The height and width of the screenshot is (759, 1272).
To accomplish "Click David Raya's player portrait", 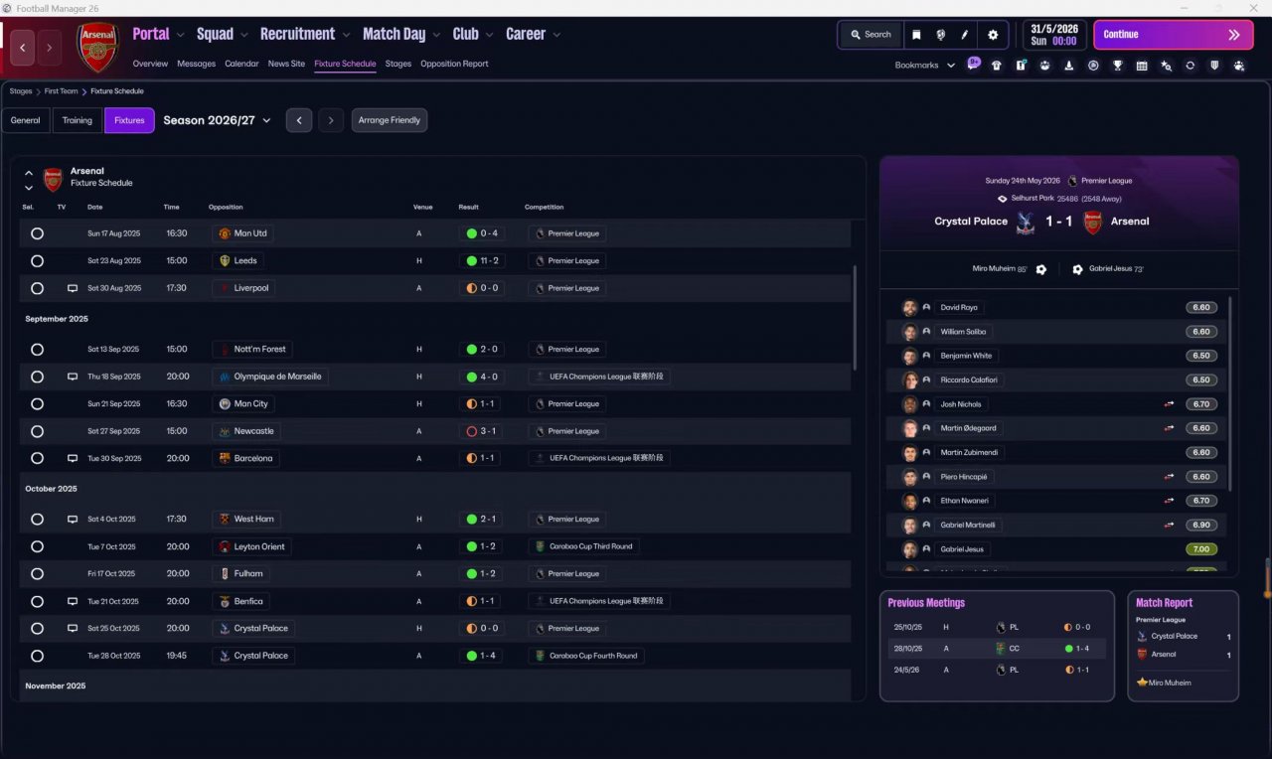I will click(909, 308).
